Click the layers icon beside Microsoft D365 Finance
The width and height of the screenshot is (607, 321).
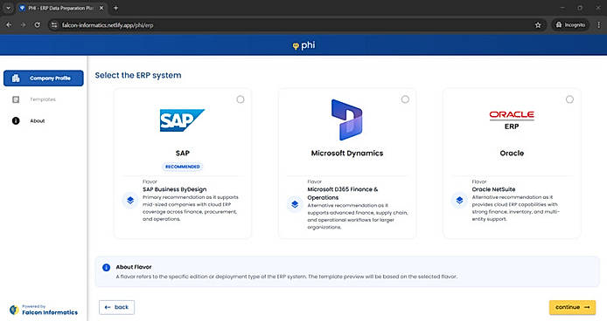point(295,204)
